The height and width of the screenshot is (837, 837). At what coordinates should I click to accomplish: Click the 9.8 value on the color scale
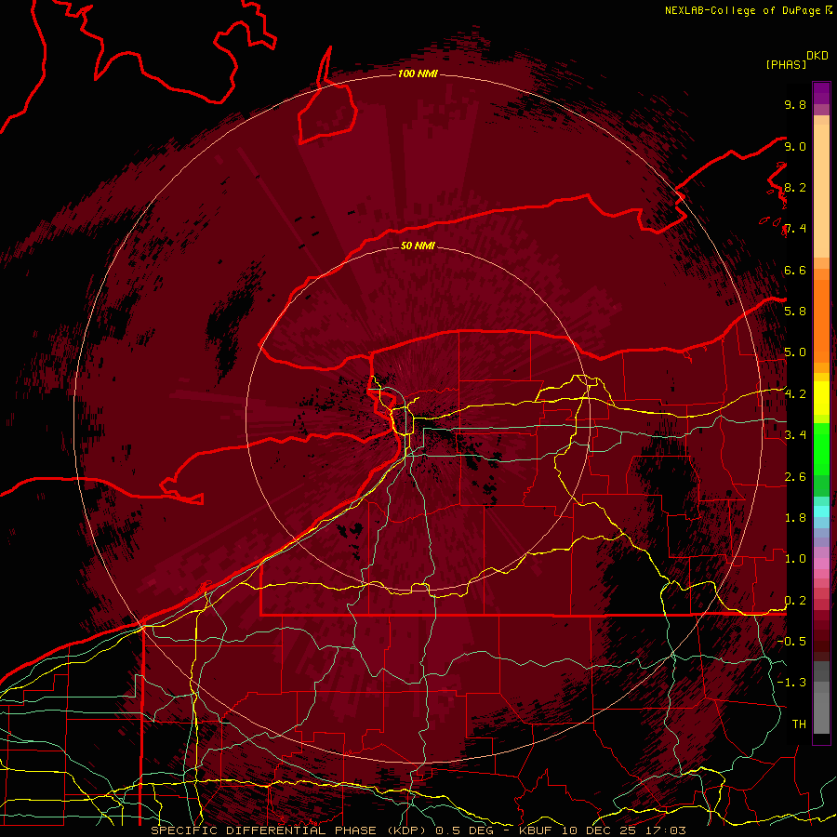click(x=795, y=104)
